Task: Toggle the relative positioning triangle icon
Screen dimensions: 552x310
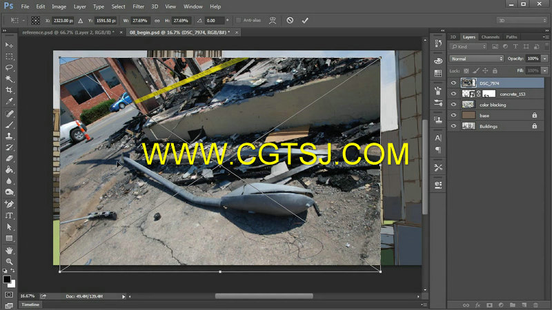Action: (81, 21)
